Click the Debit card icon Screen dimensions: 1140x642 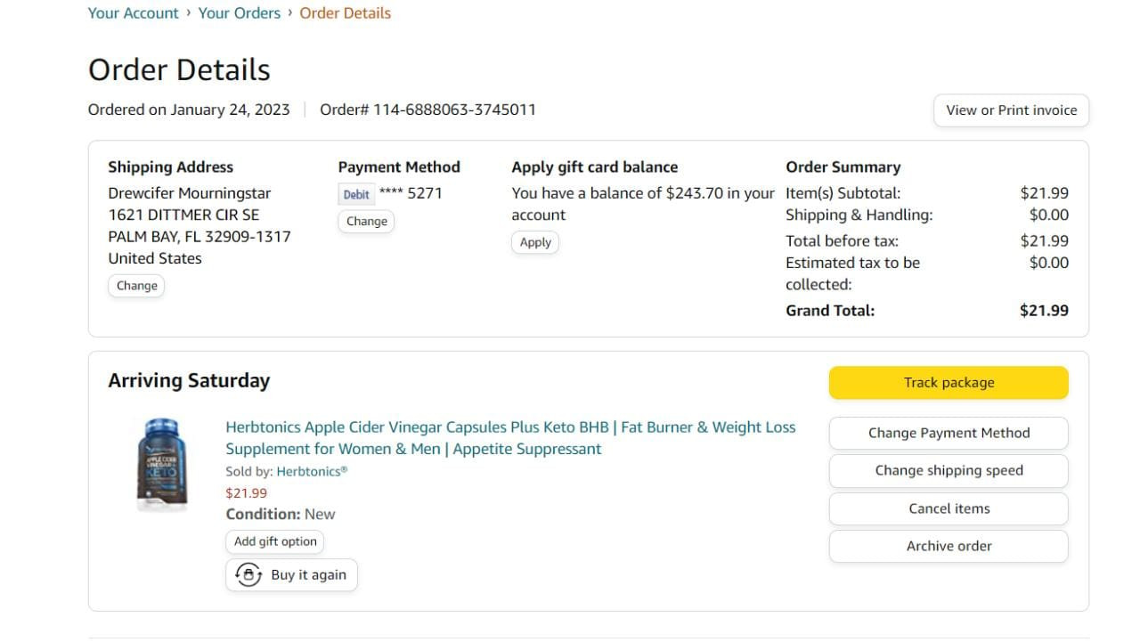click(356, 194)
